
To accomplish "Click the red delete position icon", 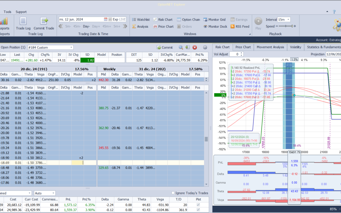I will pos(194,47).
